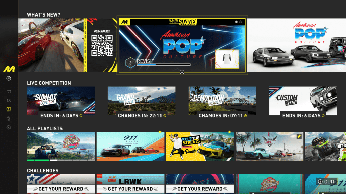Open the Grand Race competition tile
The height and width of the screenshot is (194, 346).
click(142, 101)
